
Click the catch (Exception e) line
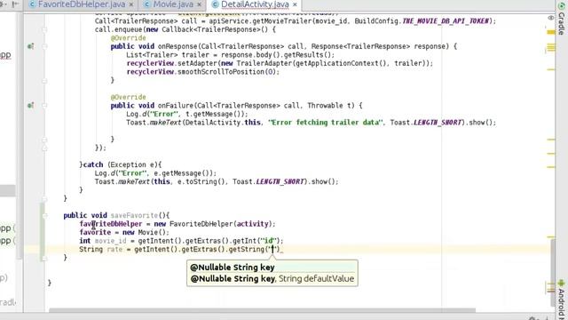coord(121,164)
